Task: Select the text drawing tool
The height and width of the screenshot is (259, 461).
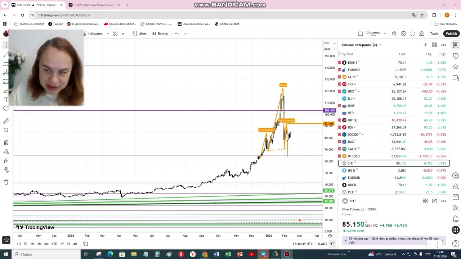Action: point(6,100)
